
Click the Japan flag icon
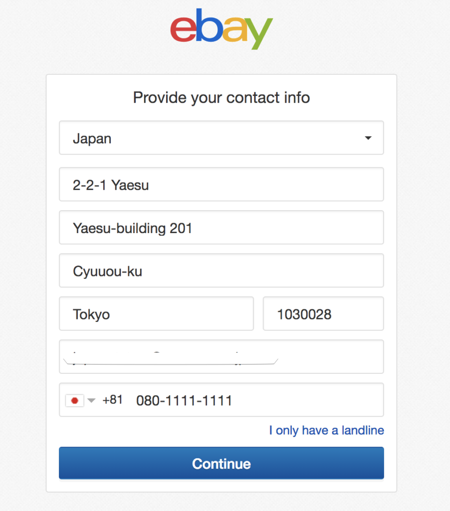pyautogui.click(x=75, y=401)
